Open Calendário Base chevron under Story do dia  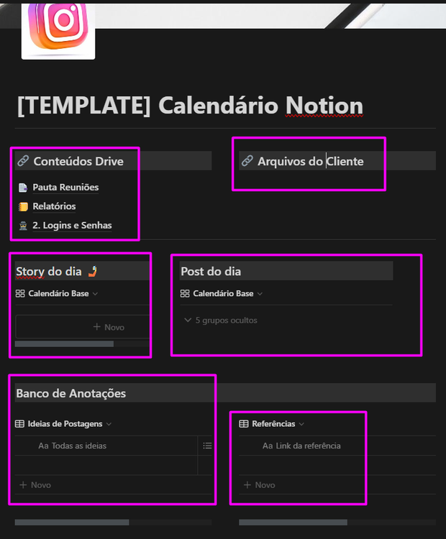[95, 293]
